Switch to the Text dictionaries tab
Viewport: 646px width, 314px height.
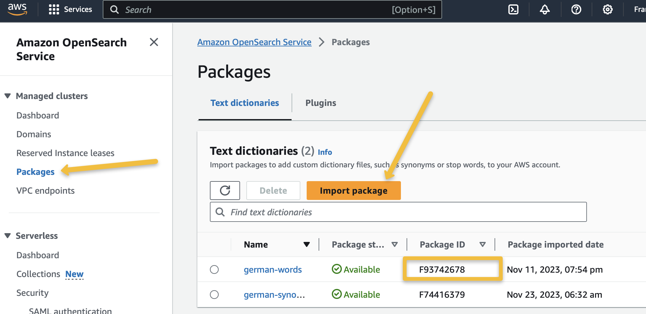pos(245,103)
